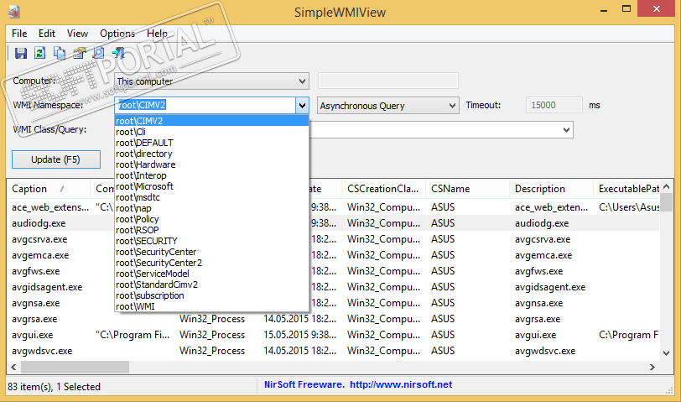The image size is (681, 402).
Task: Choose root\Policy namespace
Action: pyautogui.click(x=211, y=219)
